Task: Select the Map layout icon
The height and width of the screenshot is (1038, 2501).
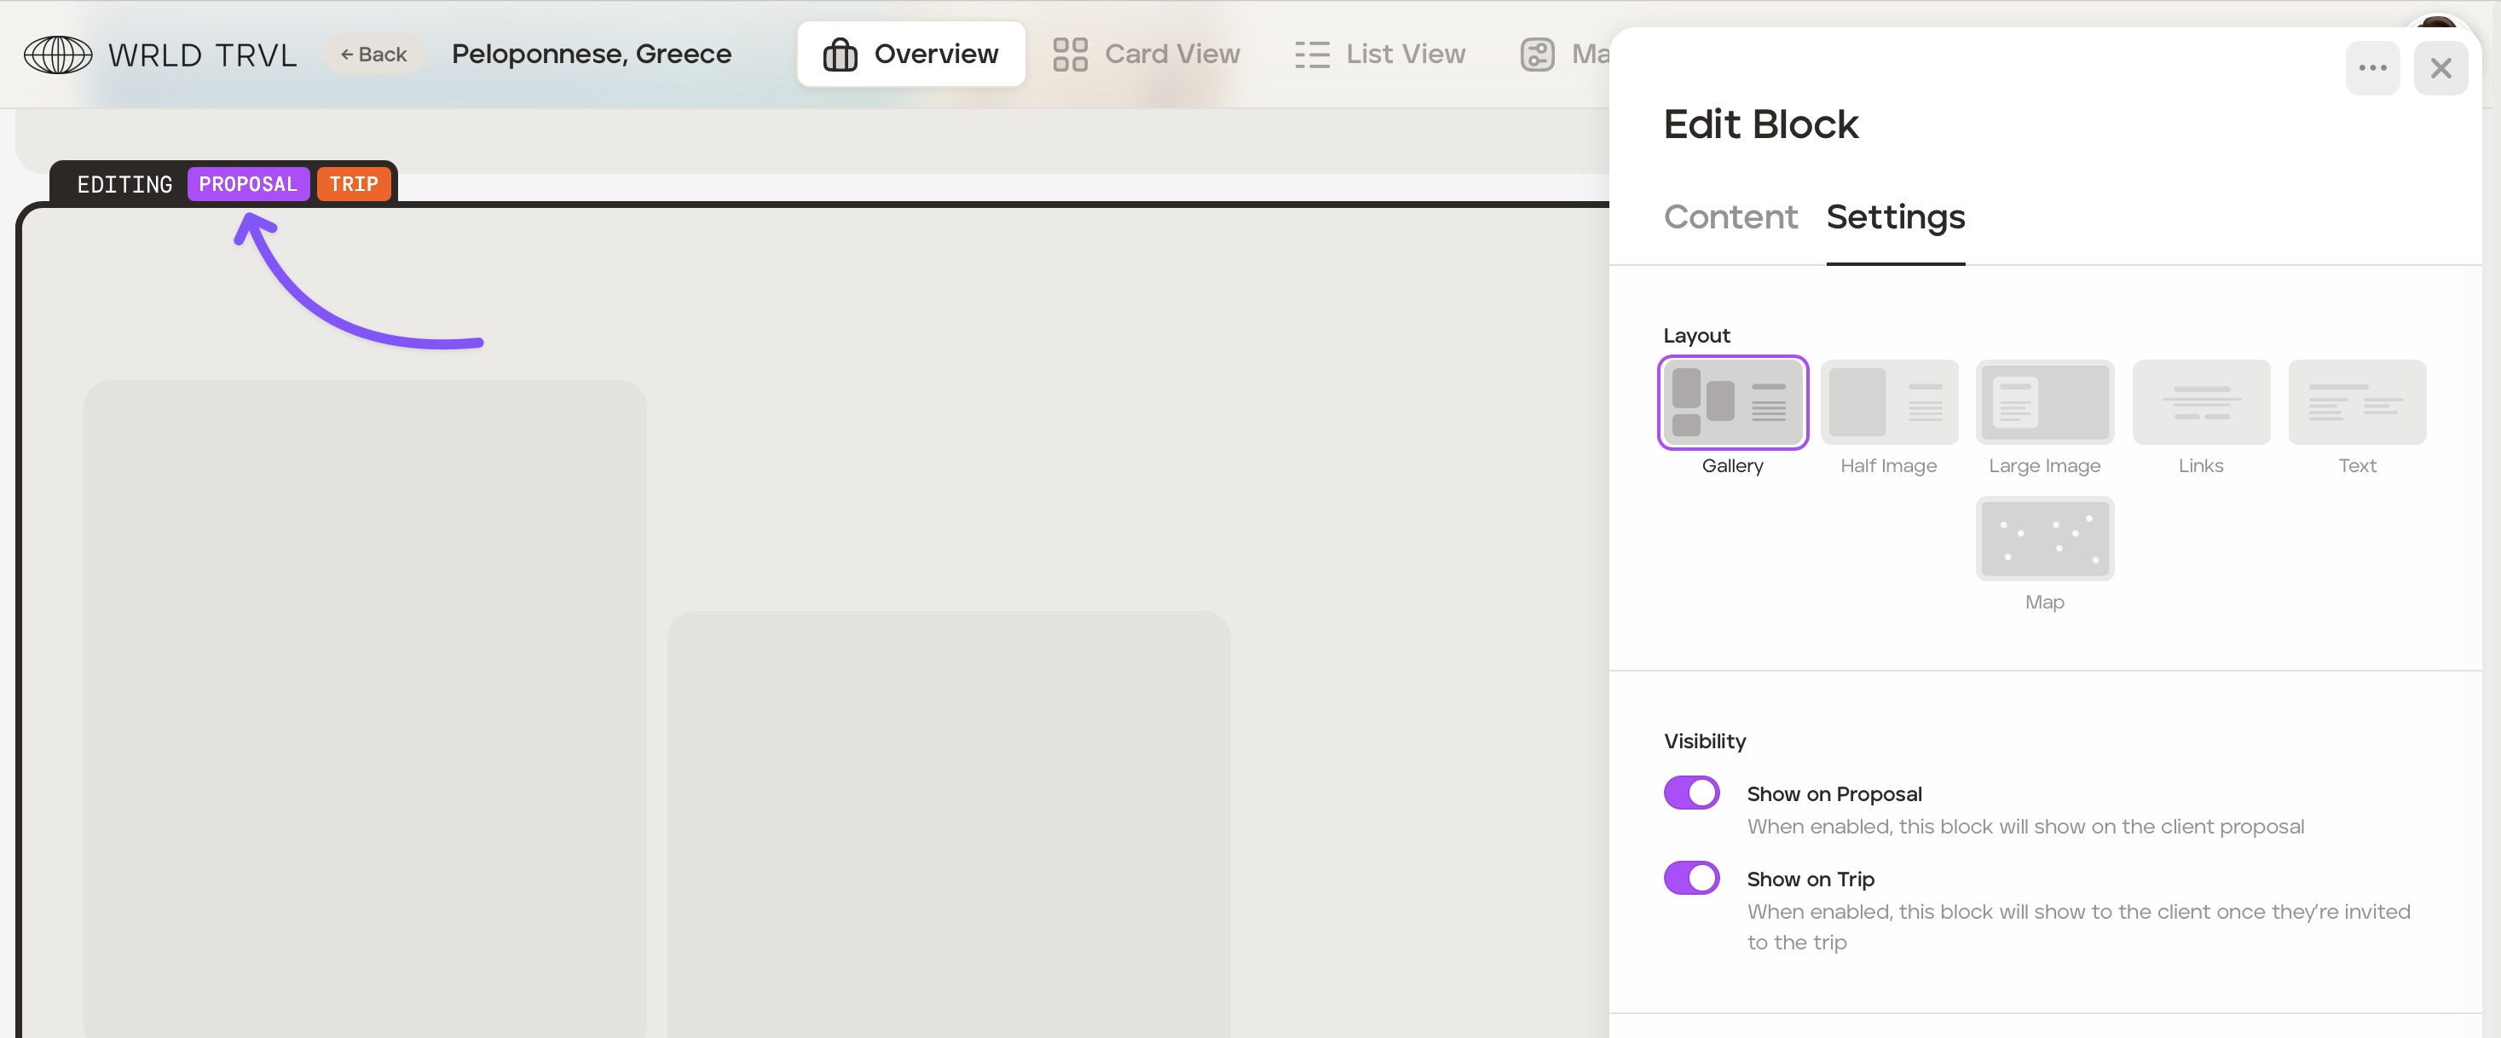Action: click(2044, 538)
